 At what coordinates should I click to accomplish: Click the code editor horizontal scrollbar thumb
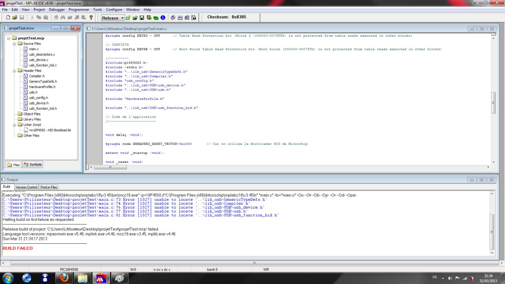tap(110, 167)
